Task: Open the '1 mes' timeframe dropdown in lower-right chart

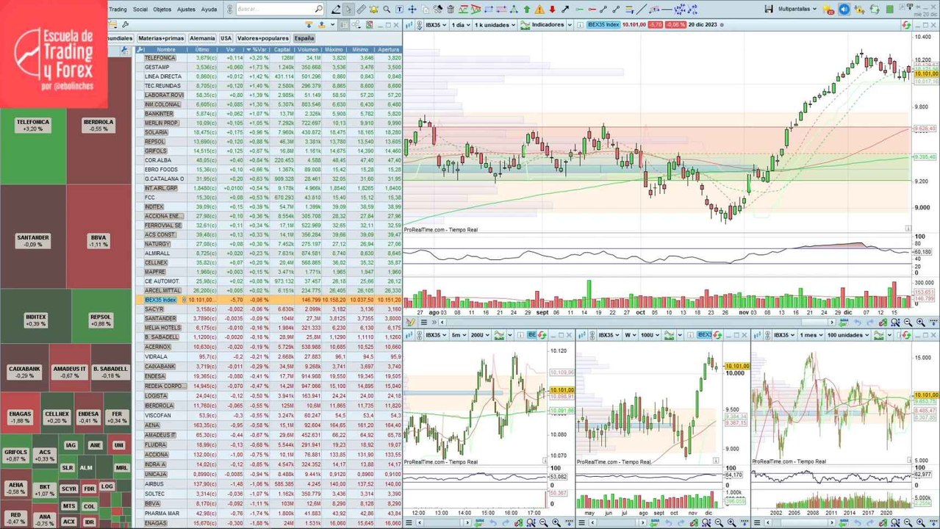Action: click(x=811, y=335)
